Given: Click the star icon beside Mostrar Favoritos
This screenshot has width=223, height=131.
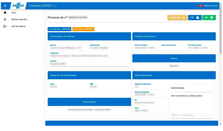Looking at the screenshot, I should pos(5,19).
